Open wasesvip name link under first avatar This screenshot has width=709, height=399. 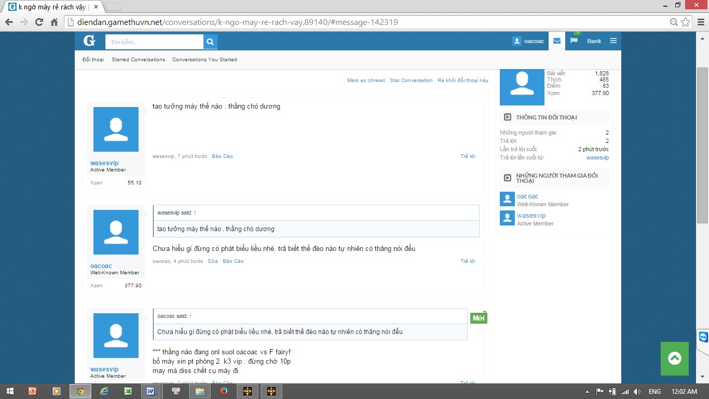pos(104,163)
